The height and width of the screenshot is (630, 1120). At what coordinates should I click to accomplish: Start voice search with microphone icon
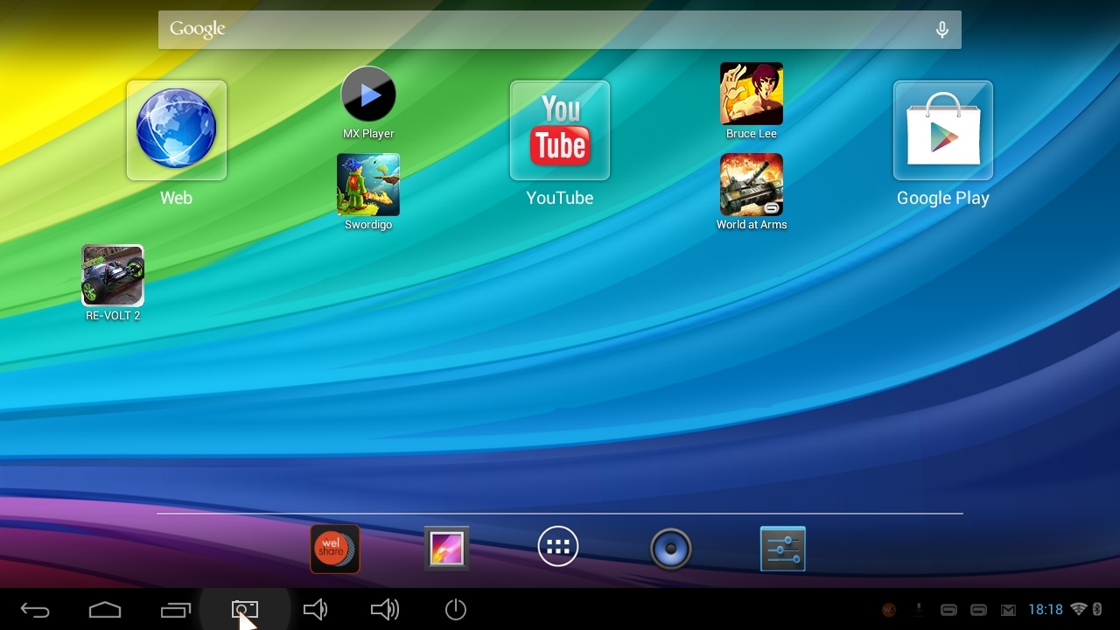coord(942,30)
